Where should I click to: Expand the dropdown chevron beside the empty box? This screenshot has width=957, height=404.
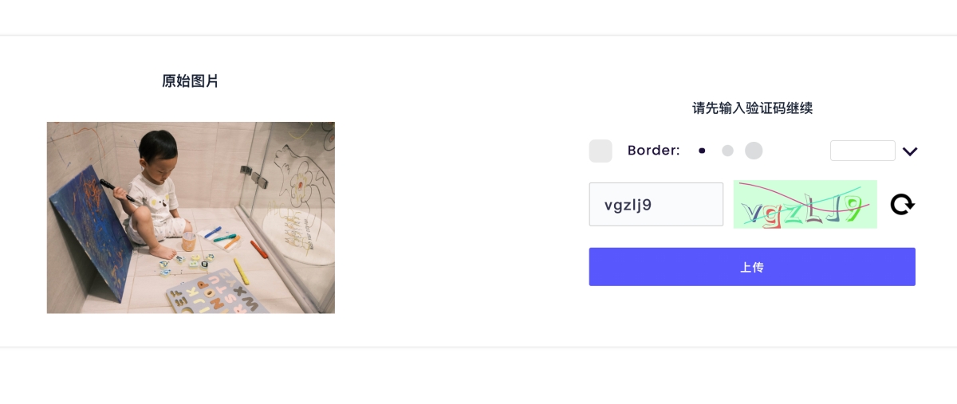click(910, 151)
